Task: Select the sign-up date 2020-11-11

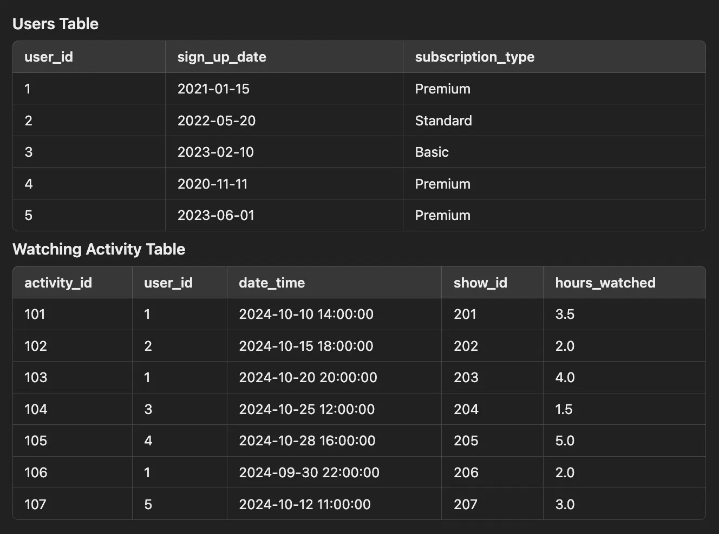Action: point(212,184)
